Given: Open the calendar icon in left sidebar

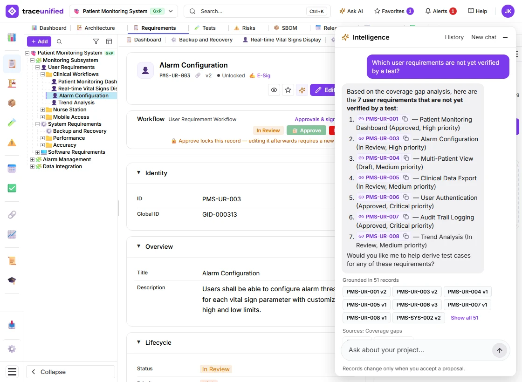Looking at the screenshot, I should pyautogui.click(x=12, y=169).
